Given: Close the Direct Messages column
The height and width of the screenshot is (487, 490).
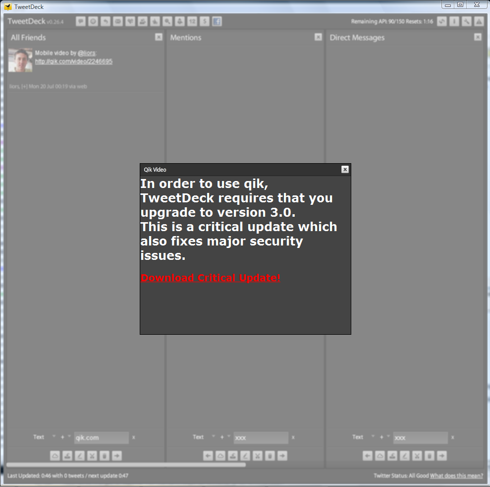Looking at the screenshot, I should pyautogui.click(x=478, y=37).
